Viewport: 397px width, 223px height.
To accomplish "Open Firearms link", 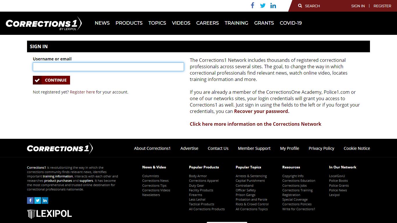I will tap(196, 195).
